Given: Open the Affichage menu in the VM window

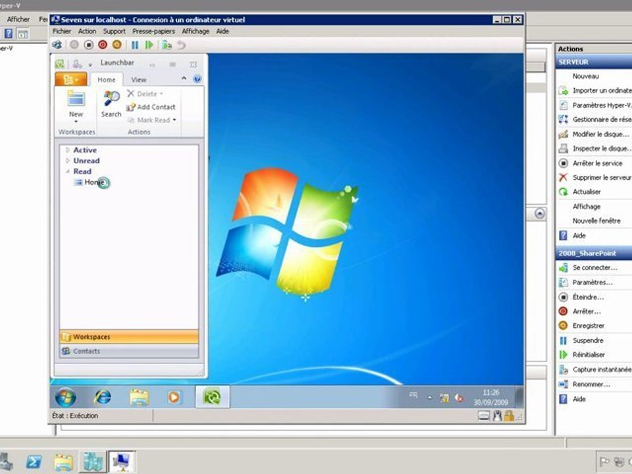Looking at the screenshot, I should point(196,31).
